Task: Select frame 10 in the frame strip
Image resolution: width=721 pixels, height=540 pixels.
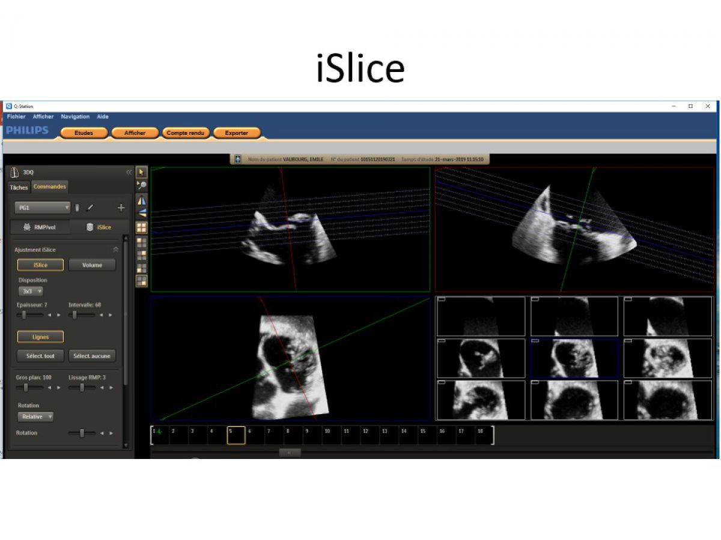Action: click(332, 435)
